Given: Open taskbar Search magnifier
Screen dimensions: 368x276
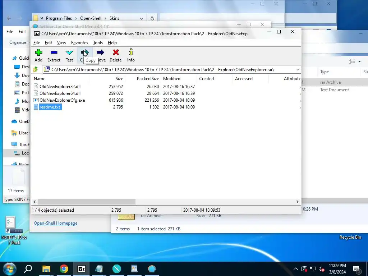Looking at the screenshot, I should click(28, 269).
